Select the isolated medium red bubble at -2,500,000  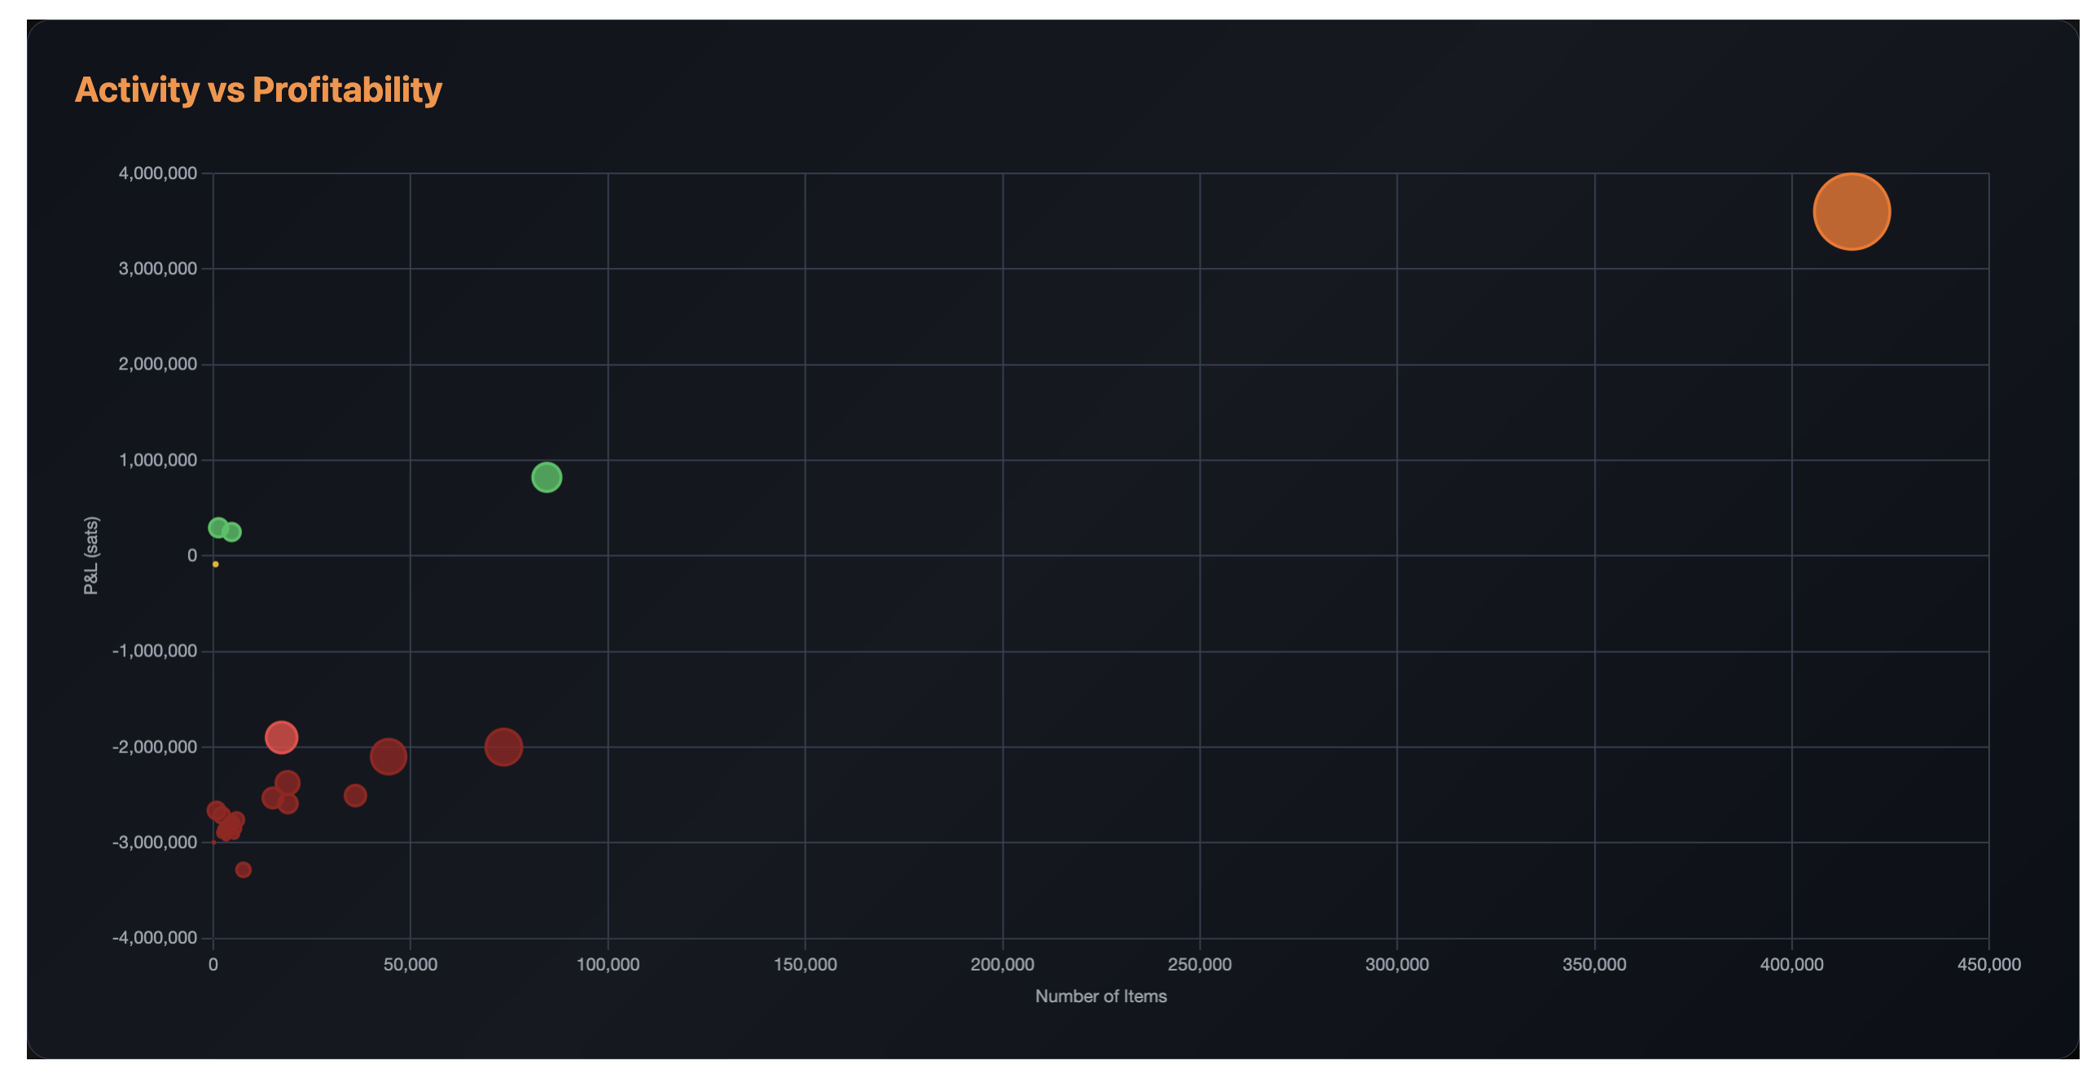tap(354, 795)
